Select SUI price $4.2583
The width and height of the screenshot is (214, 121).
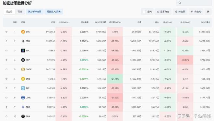pos(51,88)
